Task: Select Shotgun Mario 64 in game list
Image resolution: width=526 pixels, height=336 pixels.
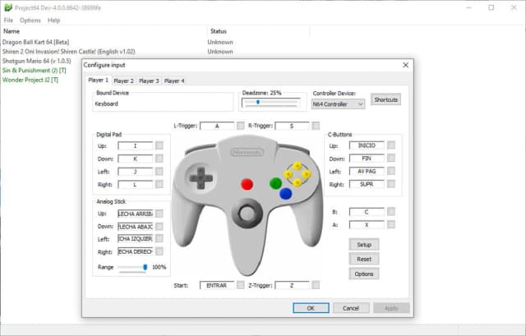Action: (36, 61)
